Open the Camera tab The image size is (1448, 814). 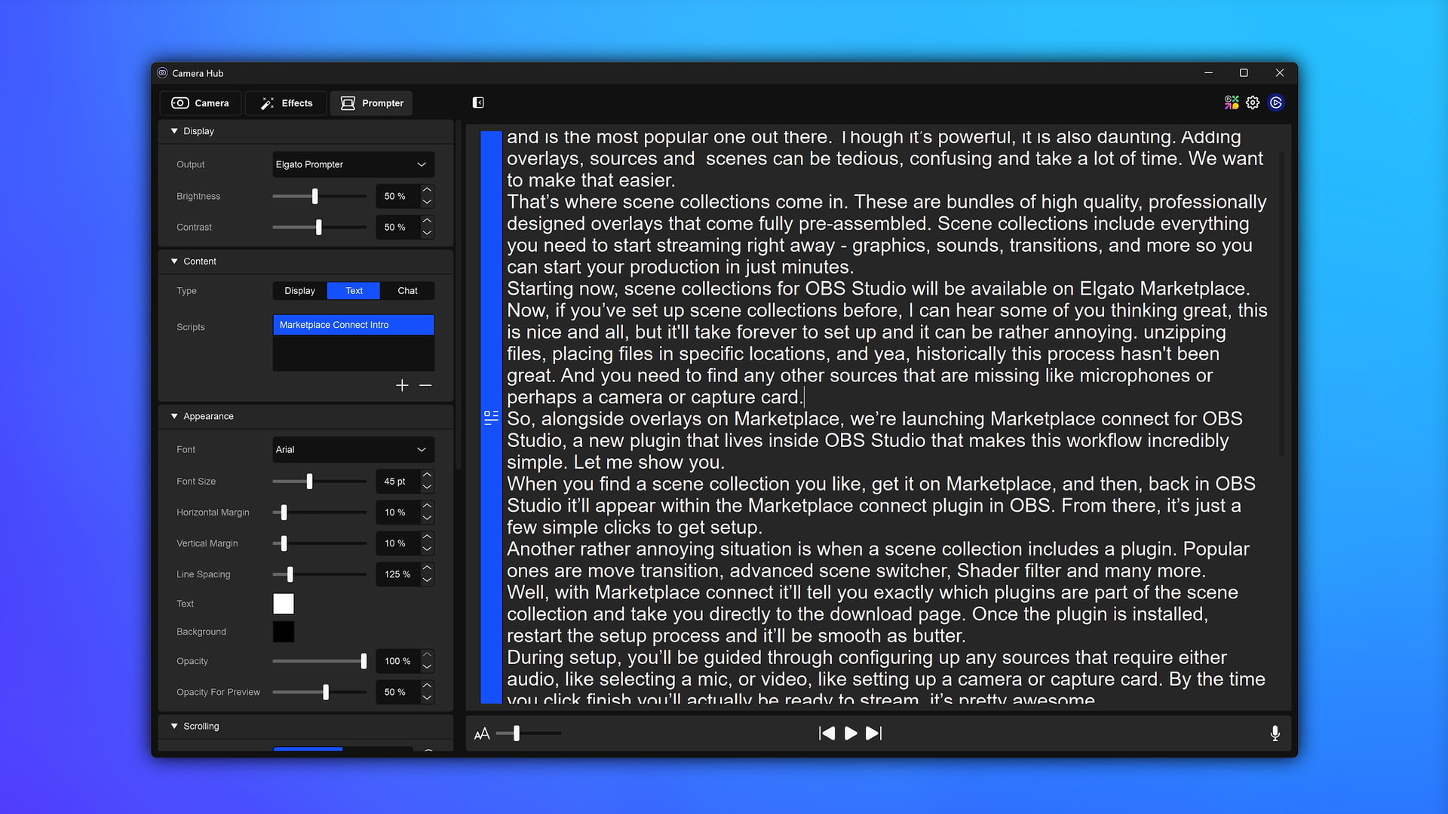tap(201, 103)
